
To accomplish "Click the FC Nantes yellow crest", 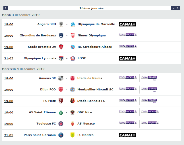I will tap(73, 135).
